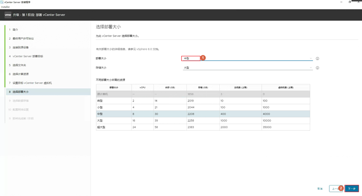The height and width of the screenshot is (196, 362).
Task: Open the 存储大小 dropdown showing 大型
Action: click(x=248, y=68)
